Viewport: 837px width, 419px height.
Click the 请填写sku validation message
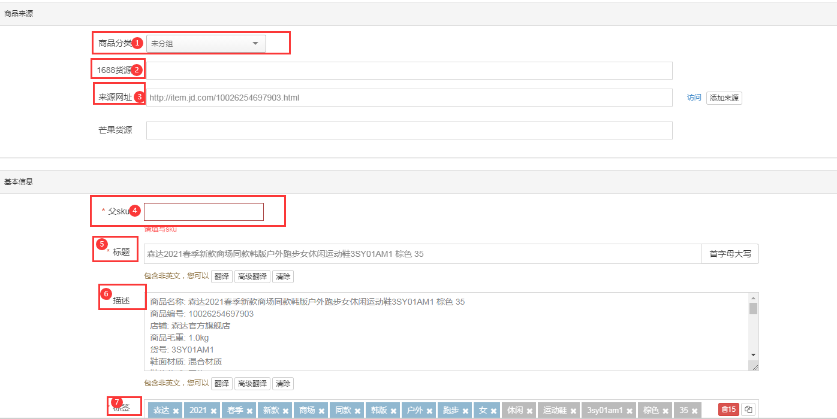[x=160, y=229]
